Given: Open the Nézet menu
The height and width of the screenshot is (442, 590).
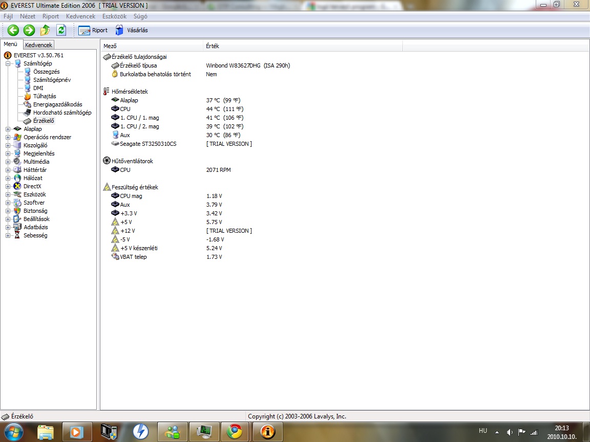Looking at the screenshot, I should tap(28, 16).
